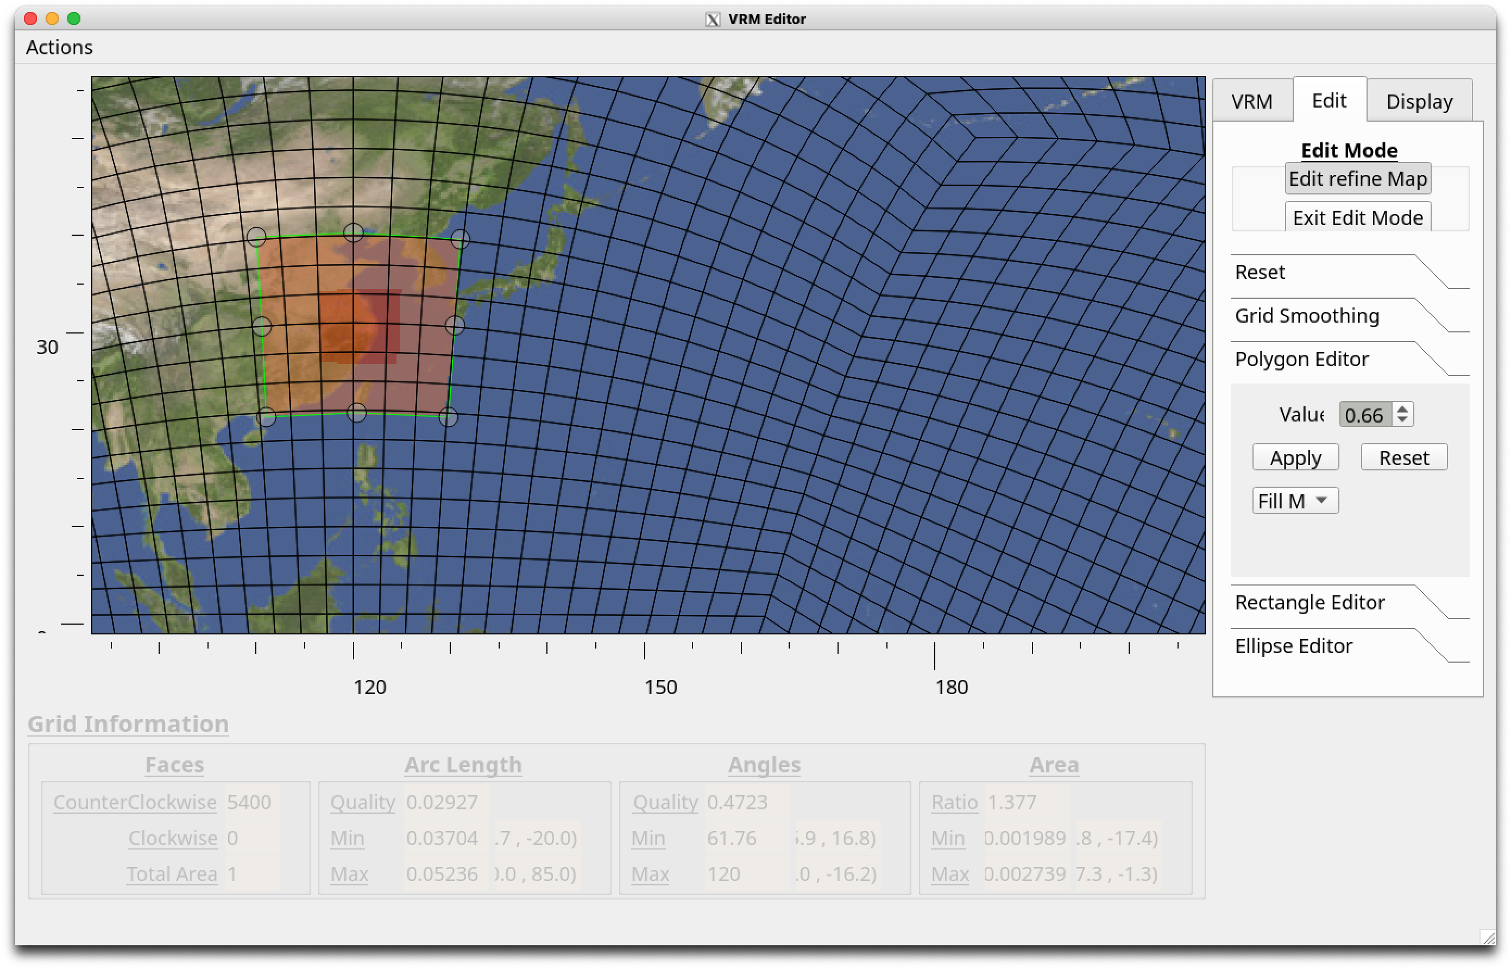The image size is (1511, 969).
Task: Open the Actions menu
Action: click(59, 47)
